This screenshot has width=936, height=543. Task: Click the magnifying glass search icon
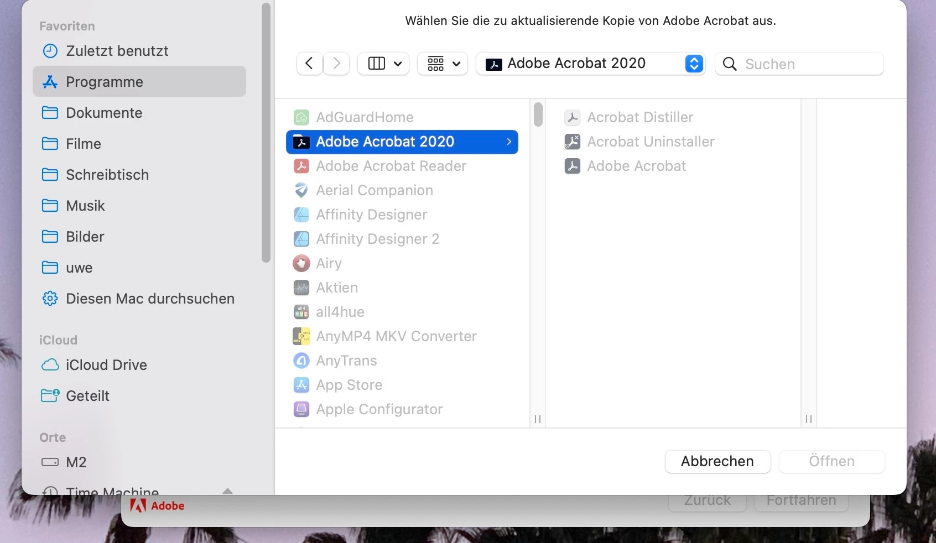point(730,64)
